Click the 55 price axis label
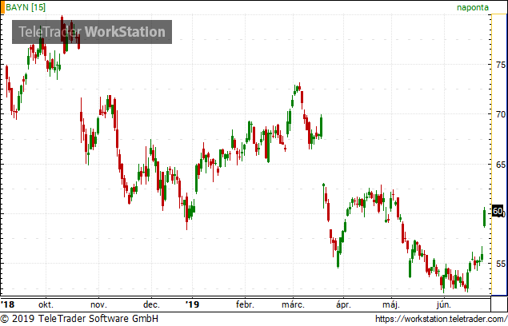The image size is (508, 326). click(x=501, y=264)
